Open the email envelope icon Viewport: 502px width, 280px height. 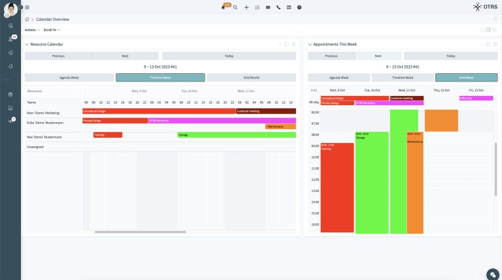(x=268, y=7)
